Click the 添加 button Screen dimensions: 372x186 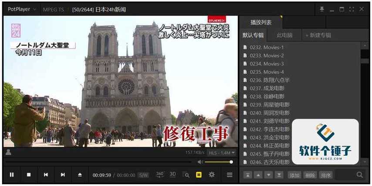tap(295, 175)
